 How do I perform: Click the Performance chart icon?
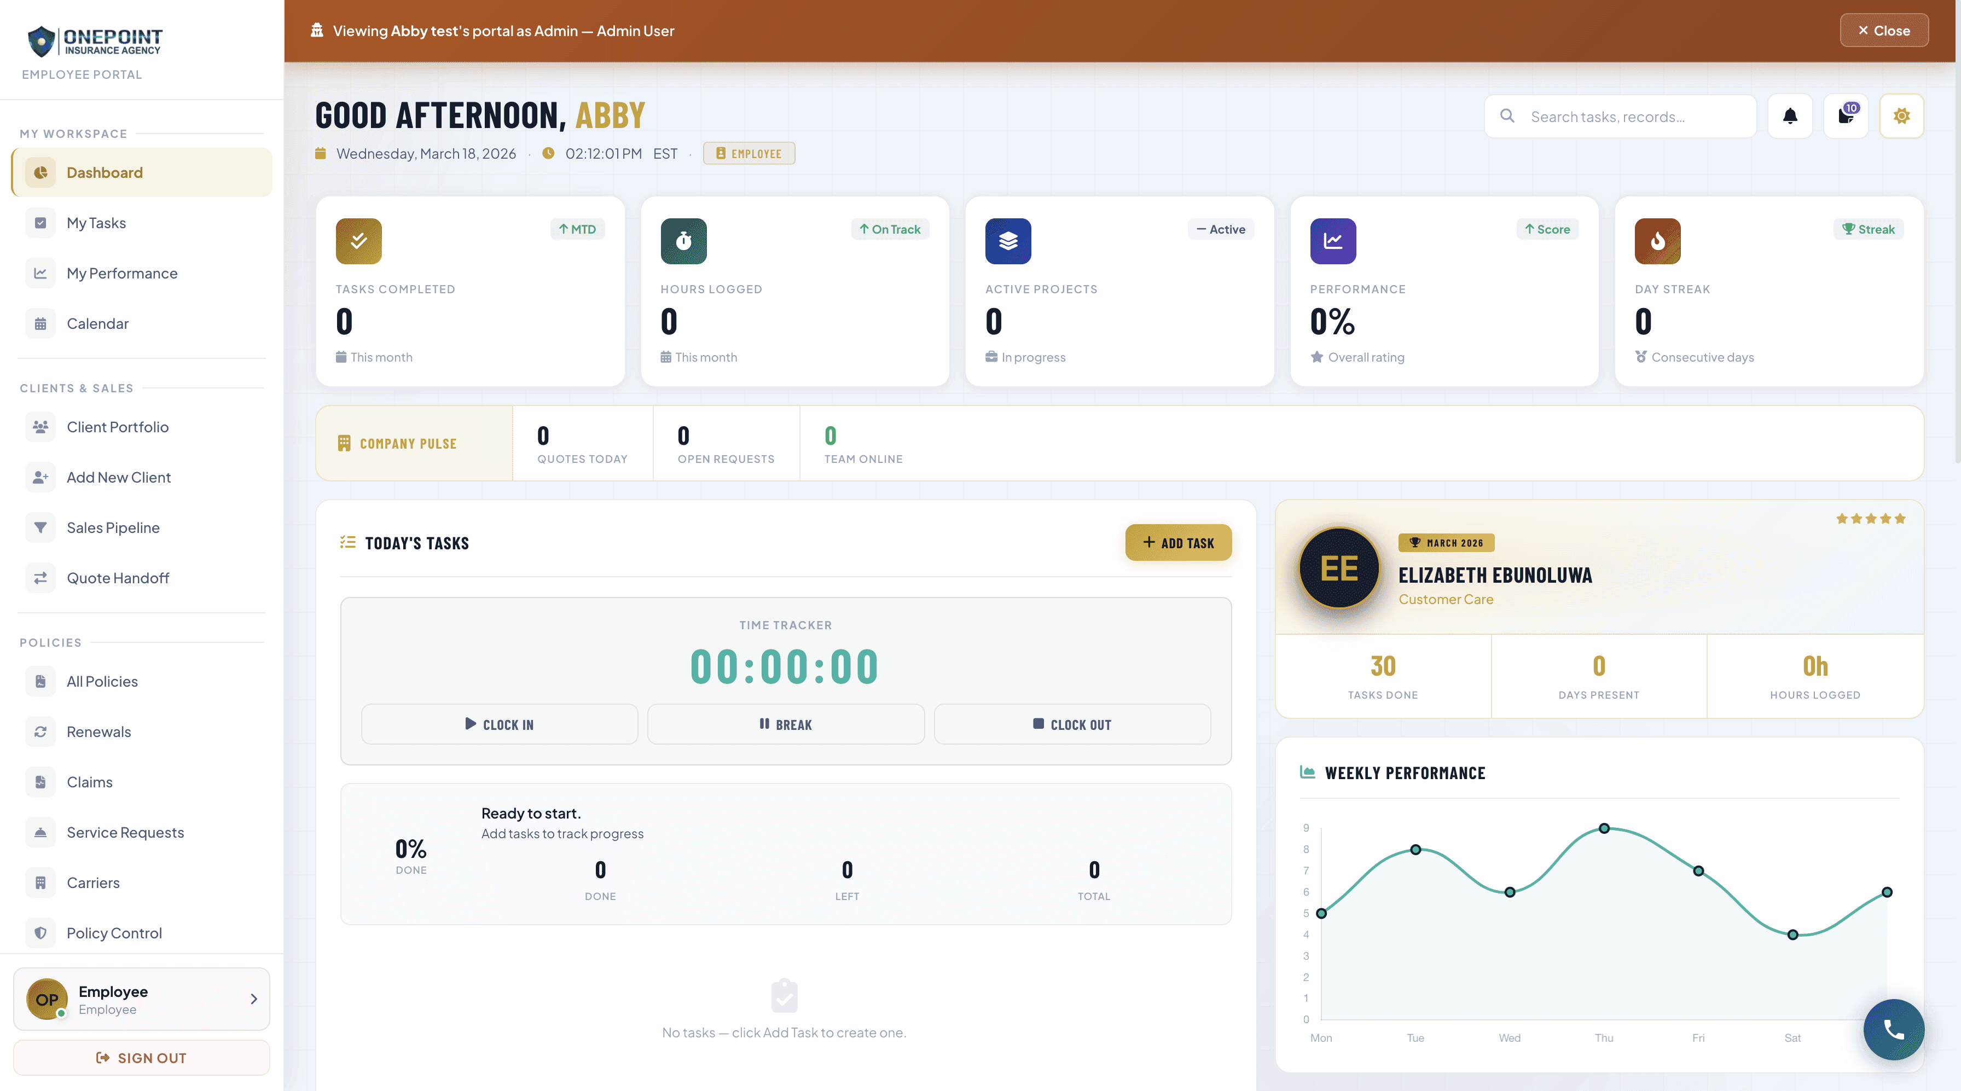[1332, 241]
